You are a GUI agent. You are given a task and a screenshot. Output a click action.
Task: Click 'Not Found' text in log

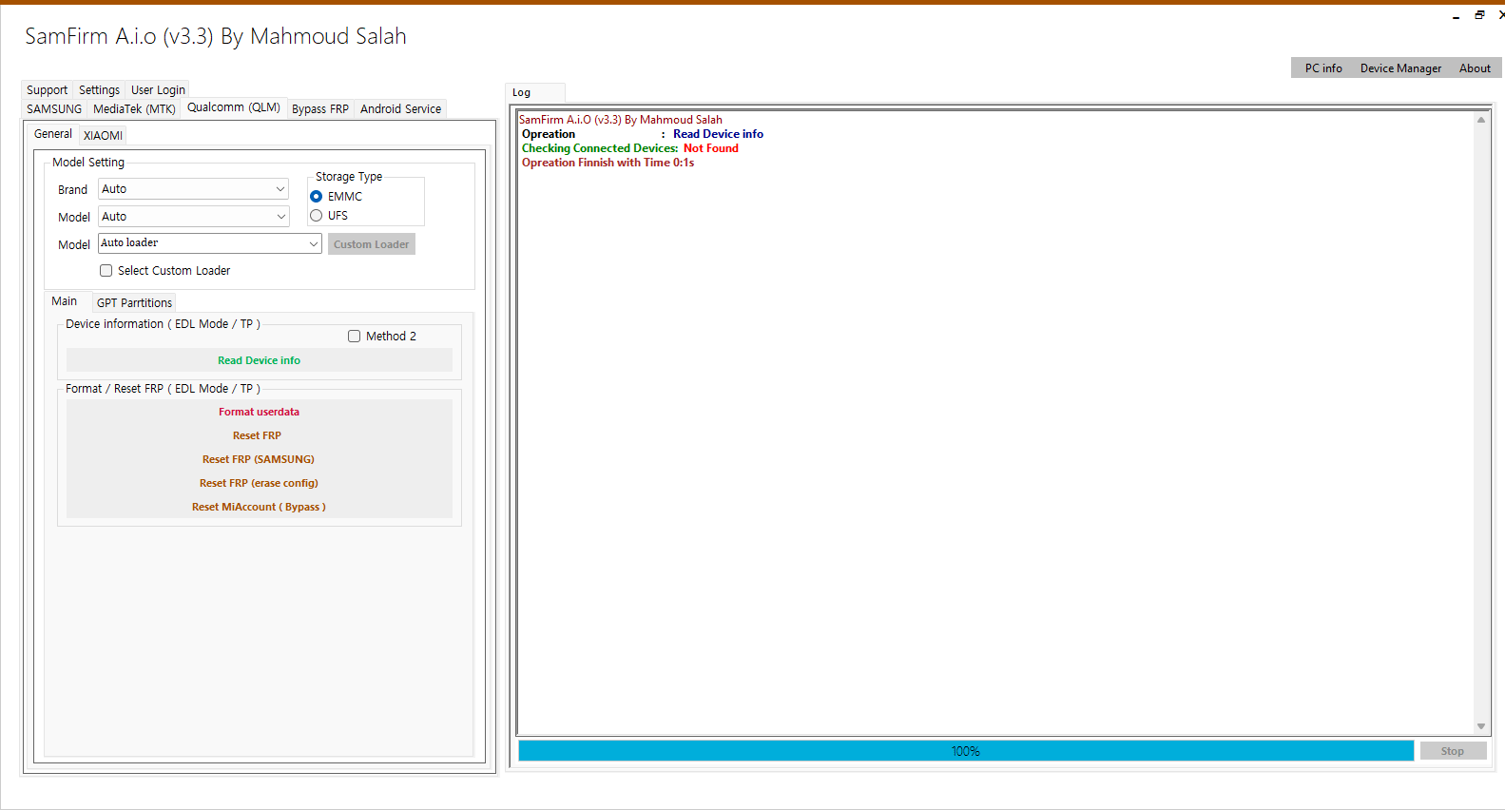tap(711, 148)
